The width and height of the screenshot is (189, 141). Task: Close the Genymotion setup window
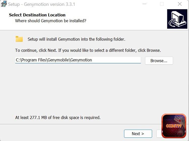tap(180, 4)
